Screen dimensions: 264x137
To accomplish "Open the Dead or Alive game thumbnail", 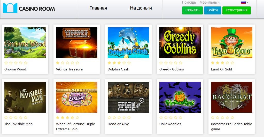I will (128, 97).
